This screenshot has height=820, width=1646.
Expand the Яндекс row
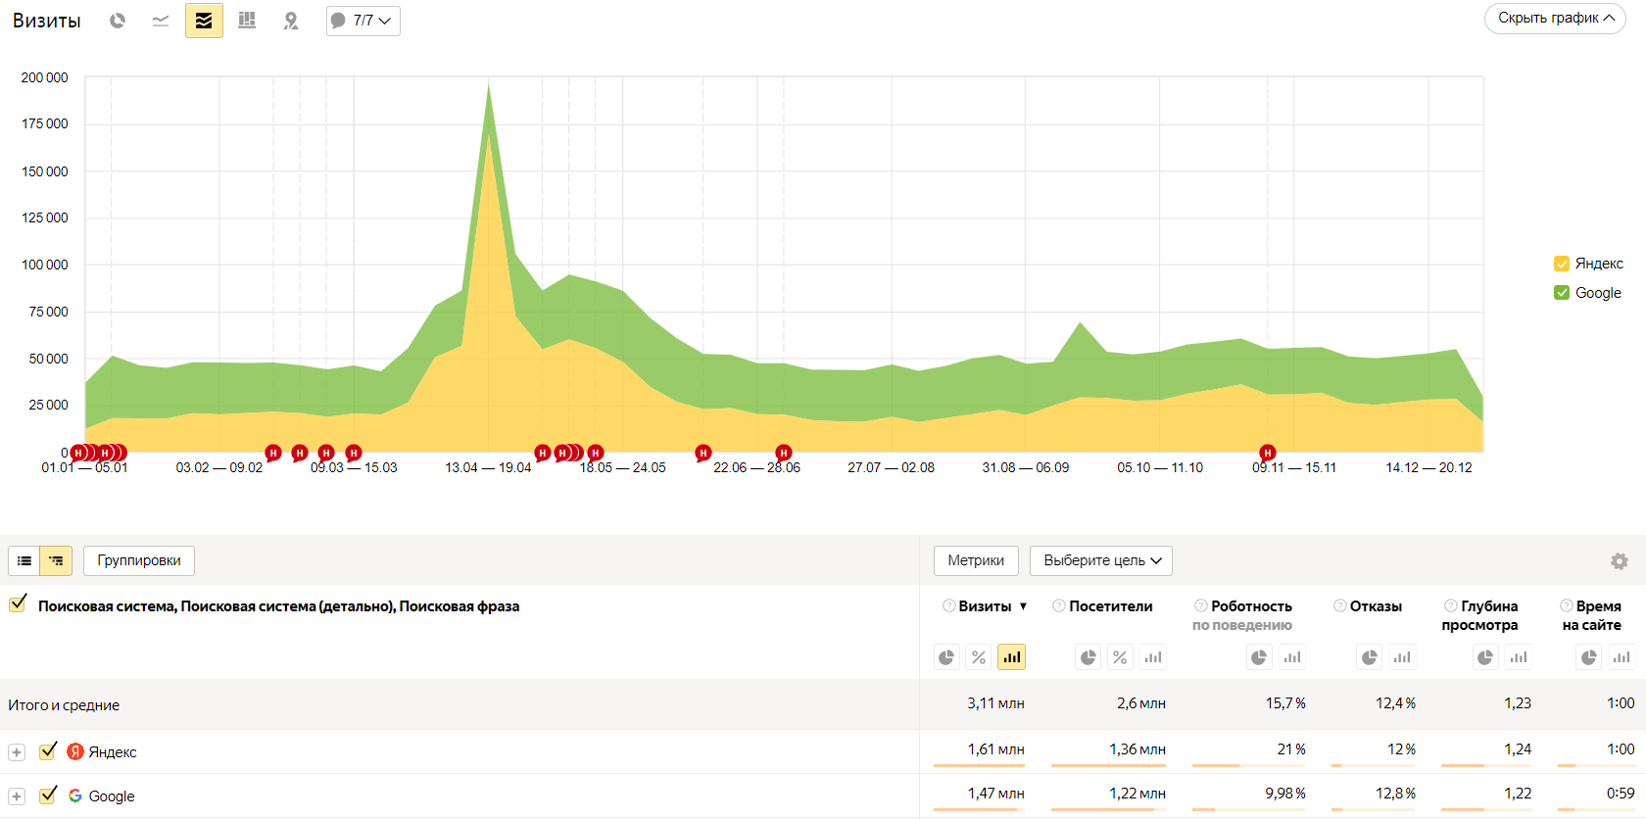pyautogui.click(x=17, y=752)
